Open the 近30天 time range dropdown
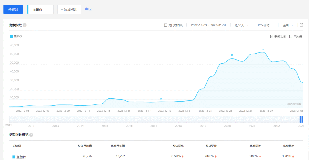 point(241,25)
